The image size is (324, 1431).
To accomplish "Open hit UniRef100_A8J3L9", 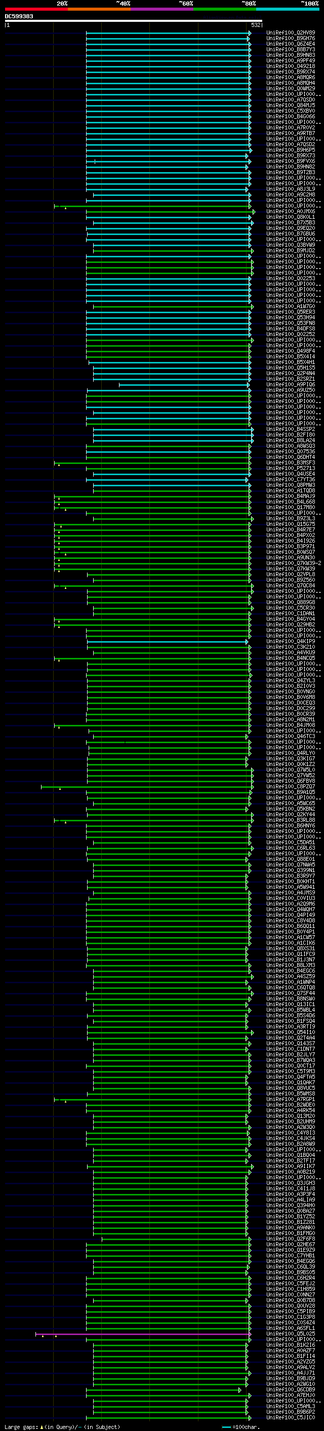I will (291, 189).
